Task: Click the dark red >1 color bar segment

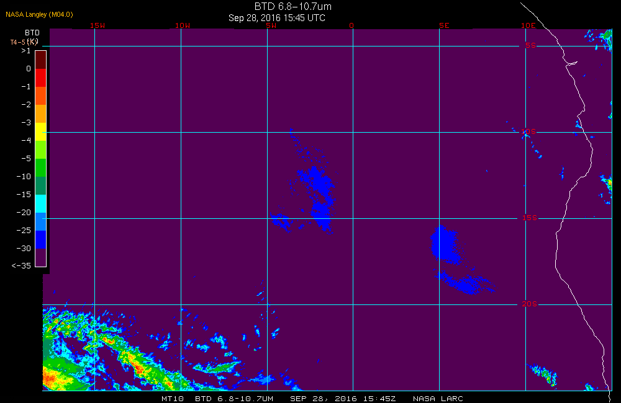Action: pos(41,60)
